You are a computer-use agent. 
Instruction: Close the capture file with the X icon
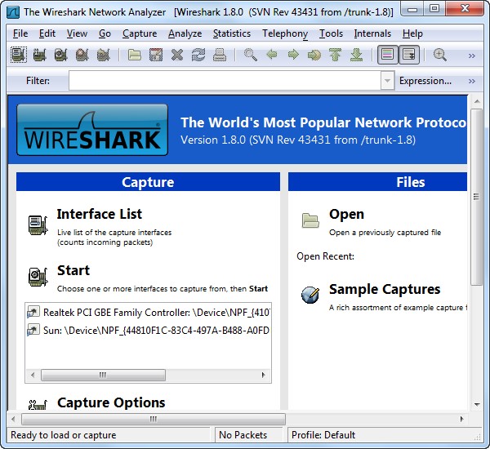[177, 55]
